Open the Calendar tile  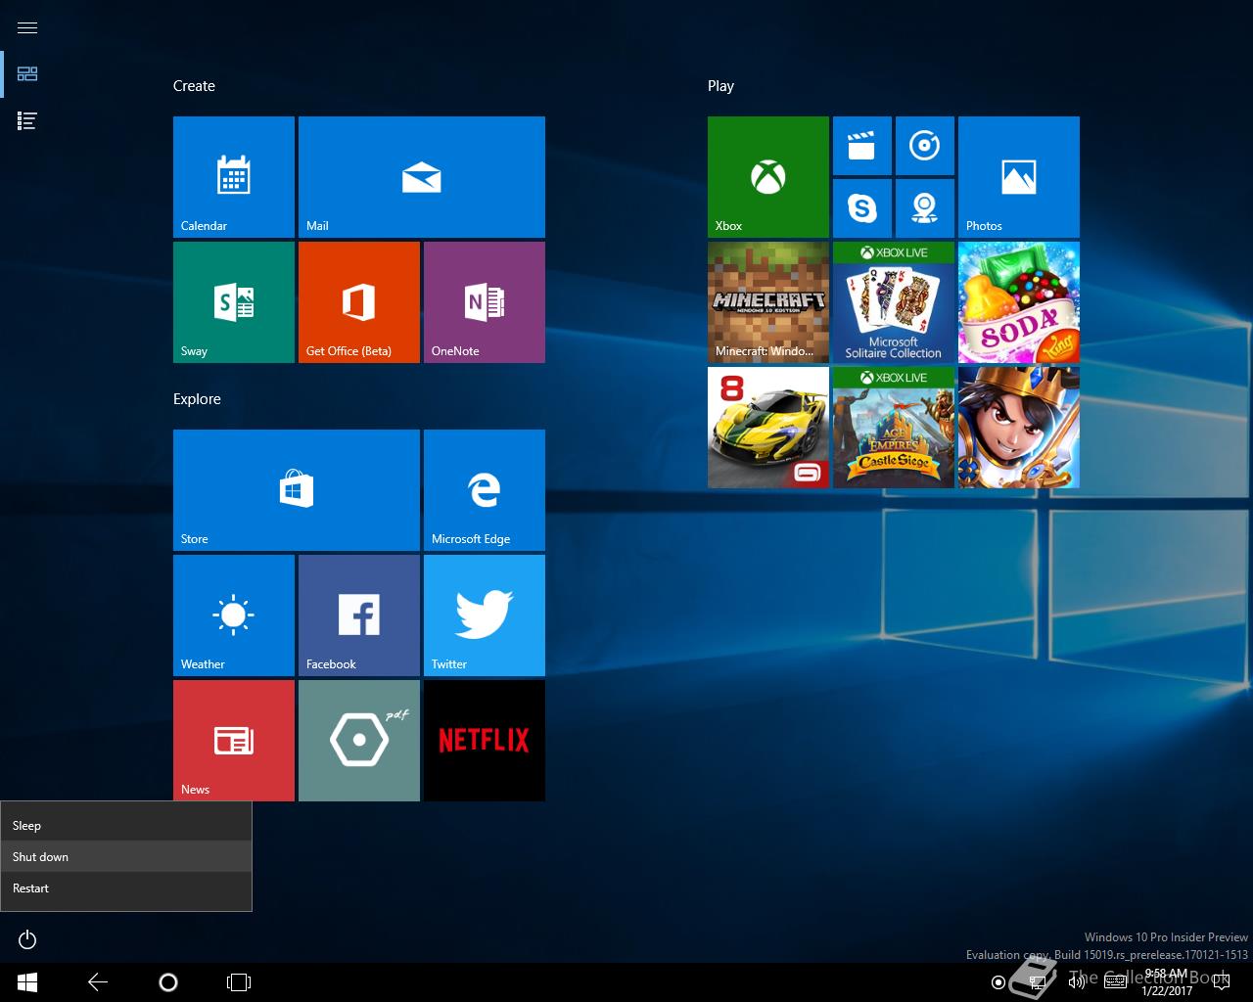[x=234, y=177]
